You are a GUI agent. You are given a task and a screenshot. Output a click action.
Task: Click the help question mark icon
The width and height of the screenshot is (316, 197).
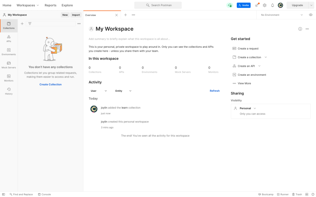(x=313, y=195)
